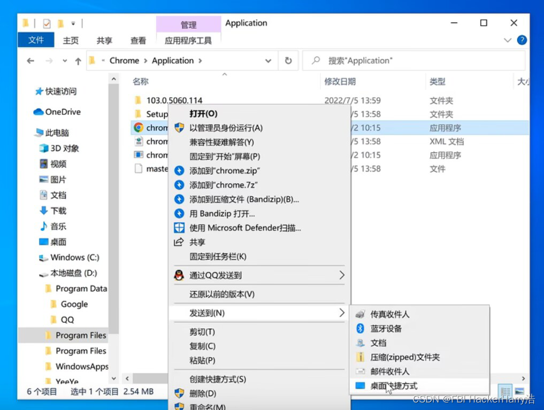
Task: Expand the chevron after Application breadcrumb
Action: [x=200, y=60]
